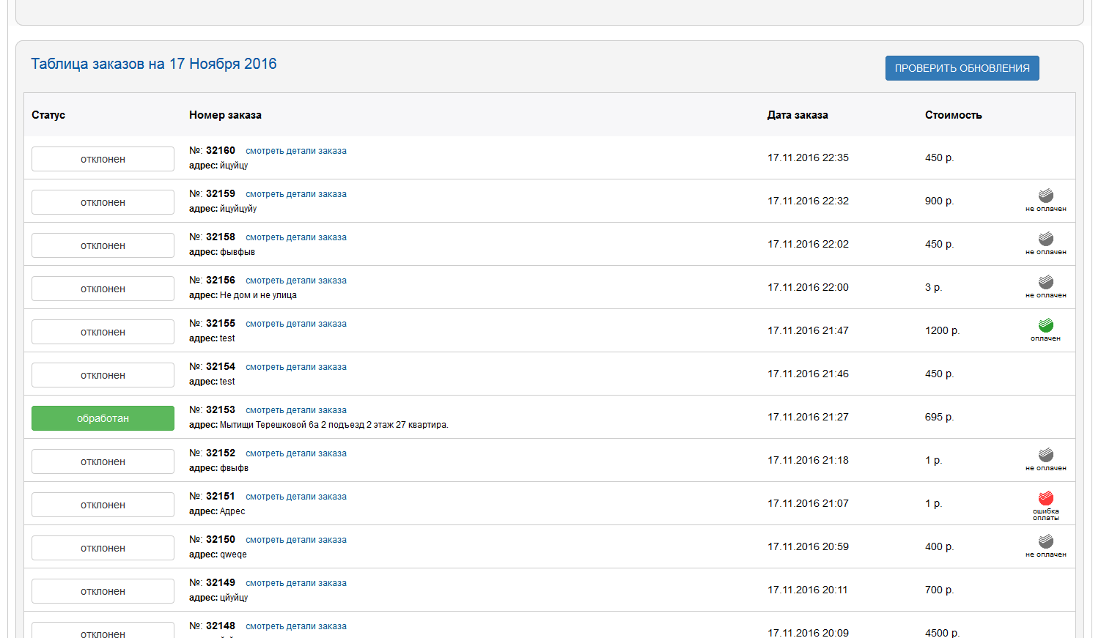Click the date 17.11.2016 21:27
The height and width of the screenshot is (638, 1101).
pos(808,417)
